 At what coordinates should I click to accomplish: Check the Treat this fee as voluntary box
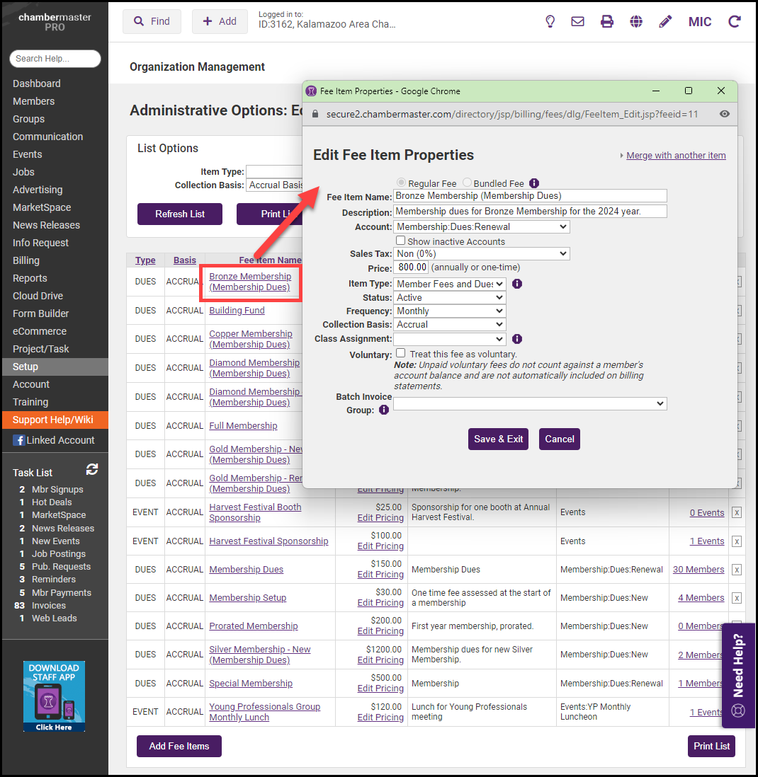(400, 353)
